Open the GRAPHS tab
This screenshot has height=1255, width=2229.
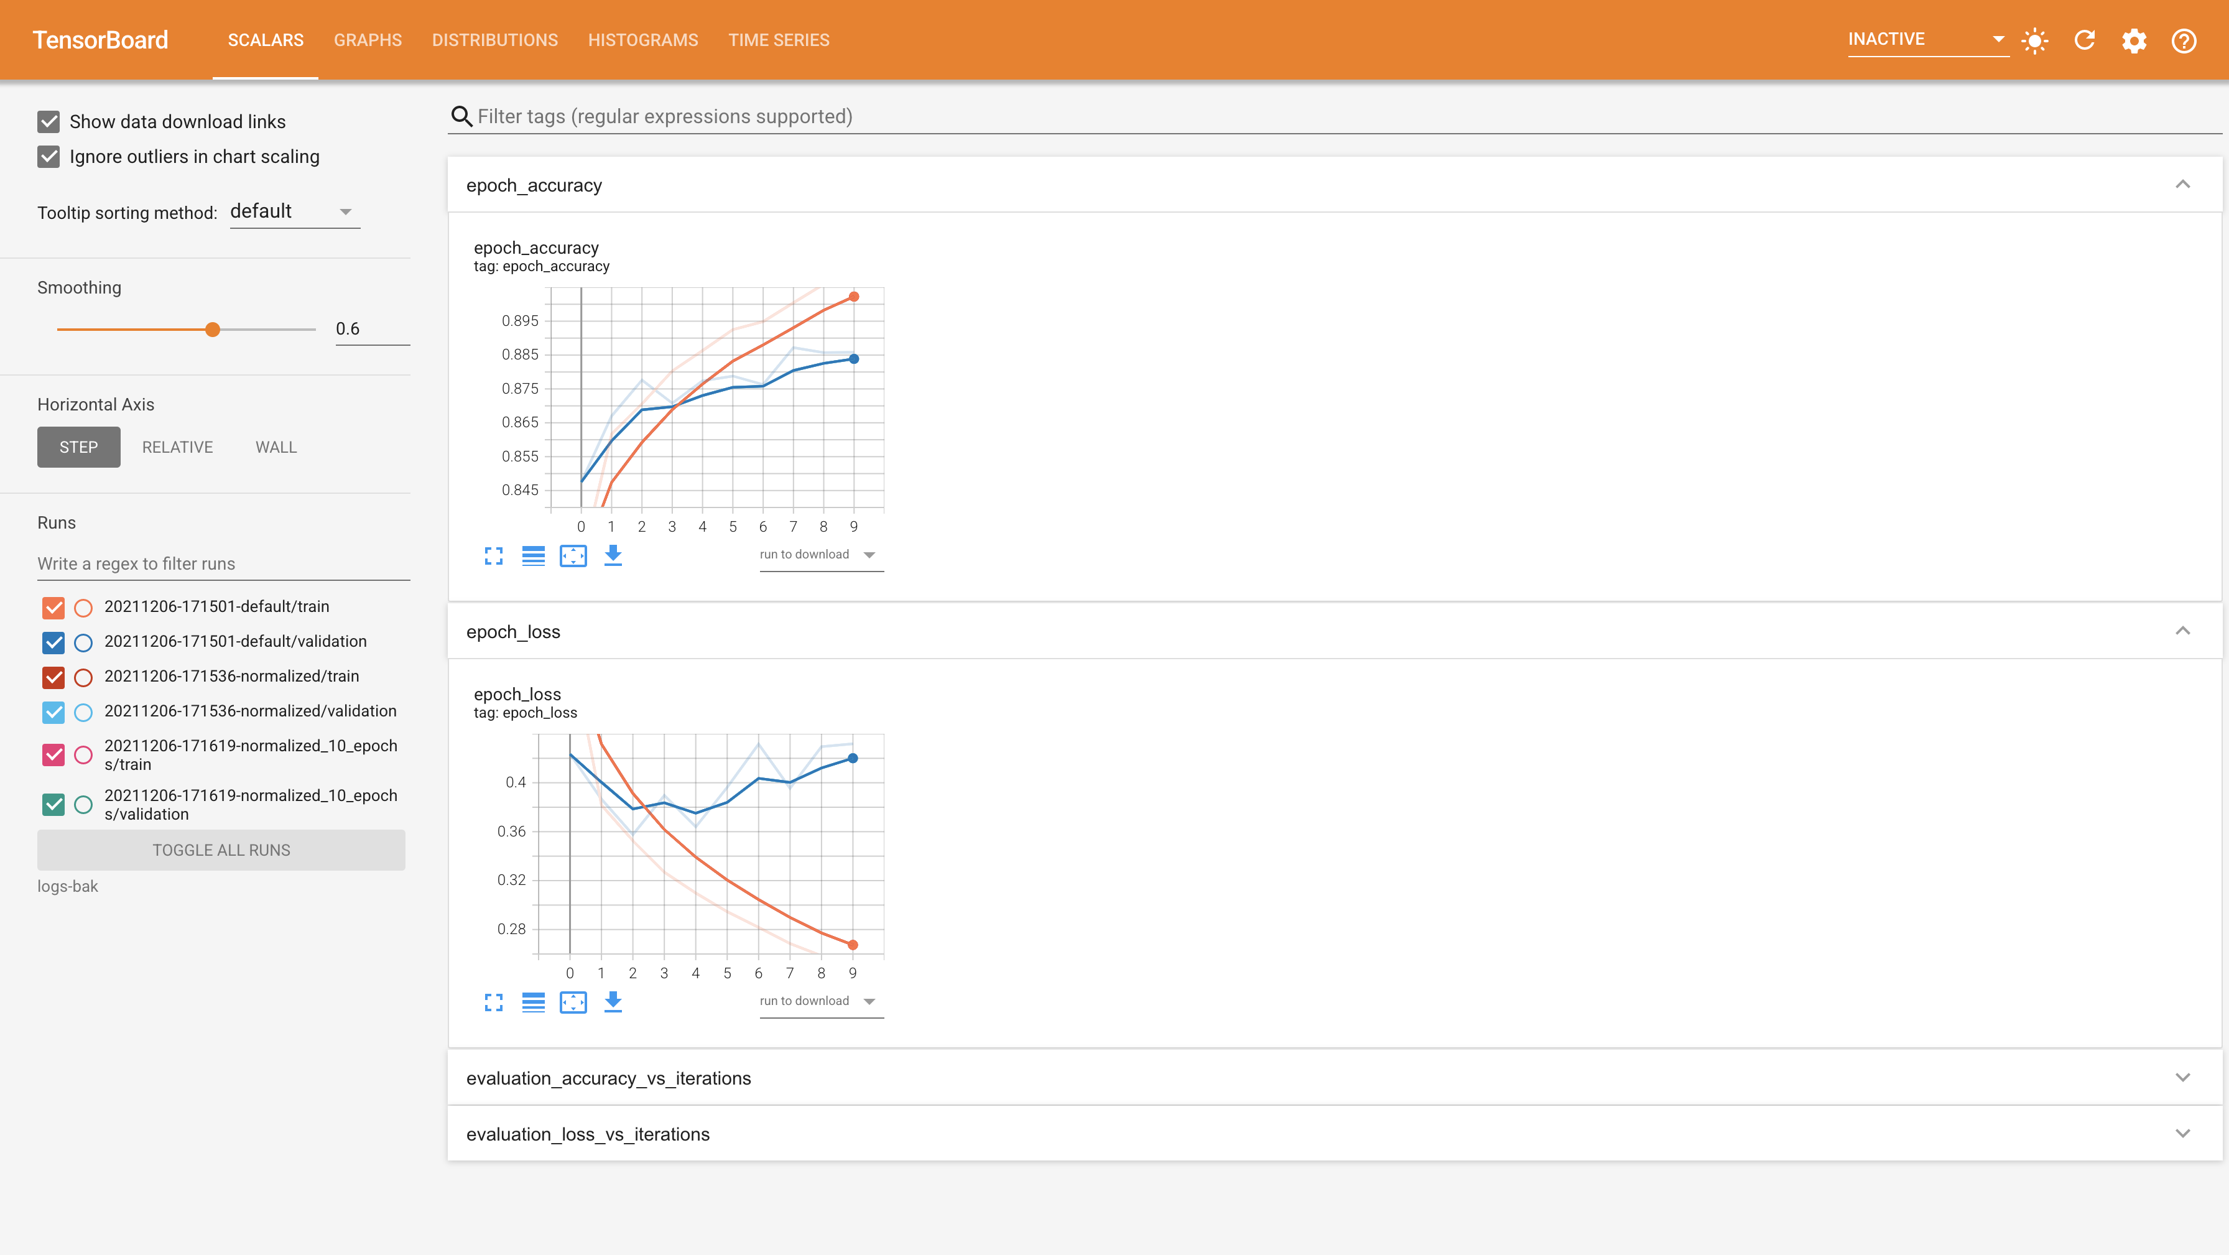coord(367,40)
